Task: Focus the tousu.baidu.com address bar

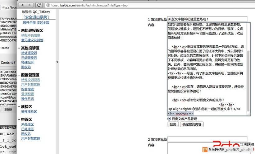Action: pyautogui.click(x=150, y=5)
